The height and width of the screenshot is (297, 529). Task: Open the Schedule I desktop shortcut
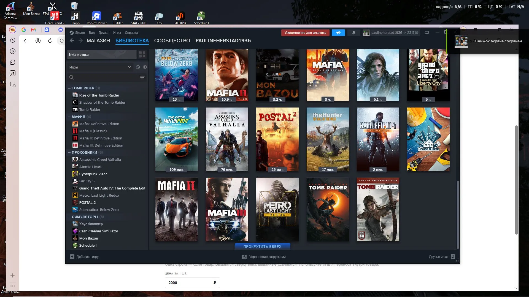[201, 18]
